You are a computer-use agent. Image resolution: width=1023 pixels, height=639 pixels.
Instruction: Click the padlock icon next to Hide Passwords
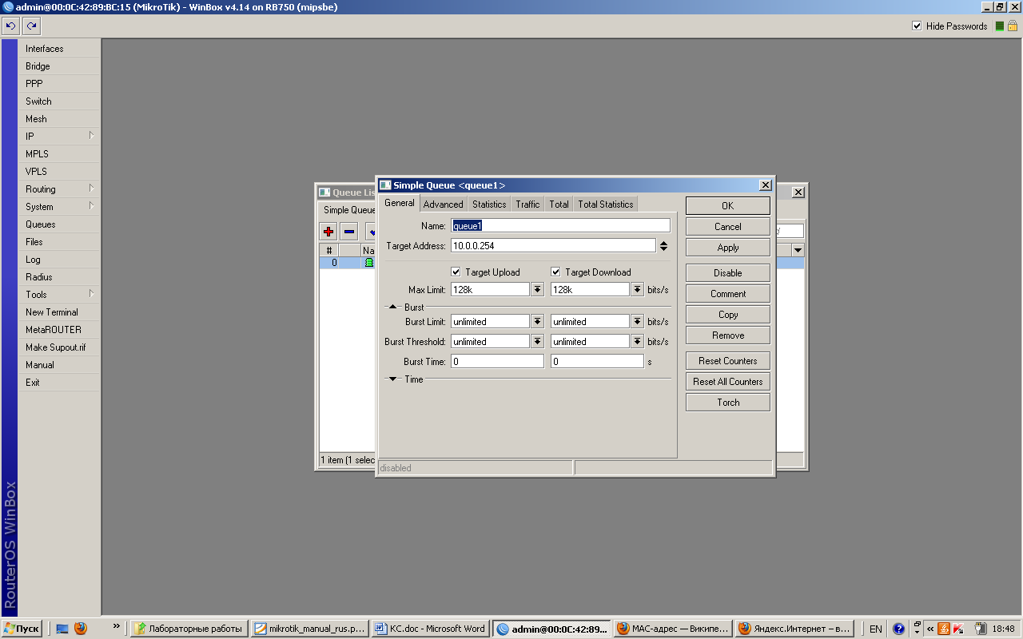tap(1012, 26)
